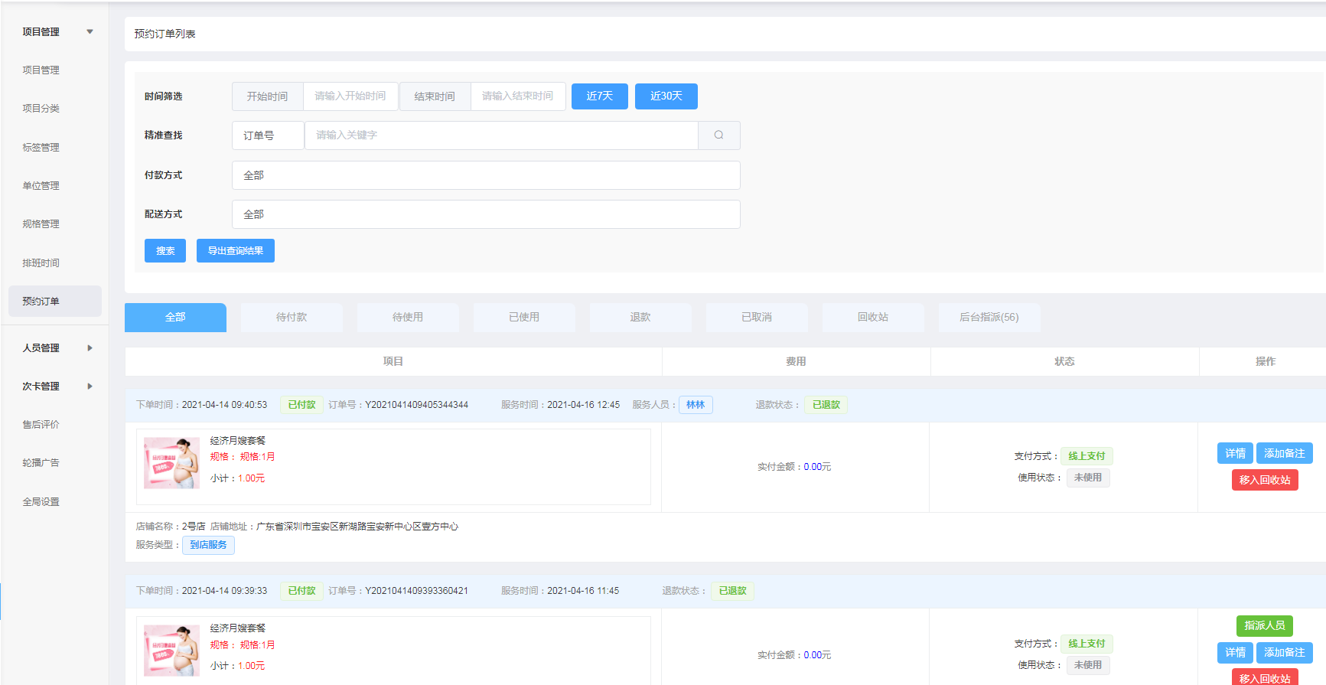Viewport: 1326px width, 685px height.
Task: Click the green 指派人员 button
Action: pyautogui.click(x=1264, y=626)
